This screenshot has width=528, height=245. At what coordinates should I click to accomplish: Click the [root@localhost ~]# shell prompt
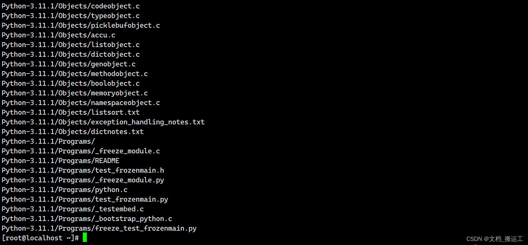tap(40, 238)
